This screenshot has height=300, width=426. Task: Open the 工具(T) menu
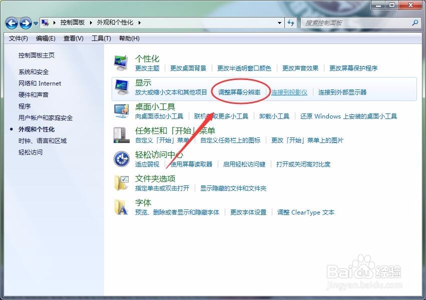point(101,38)
